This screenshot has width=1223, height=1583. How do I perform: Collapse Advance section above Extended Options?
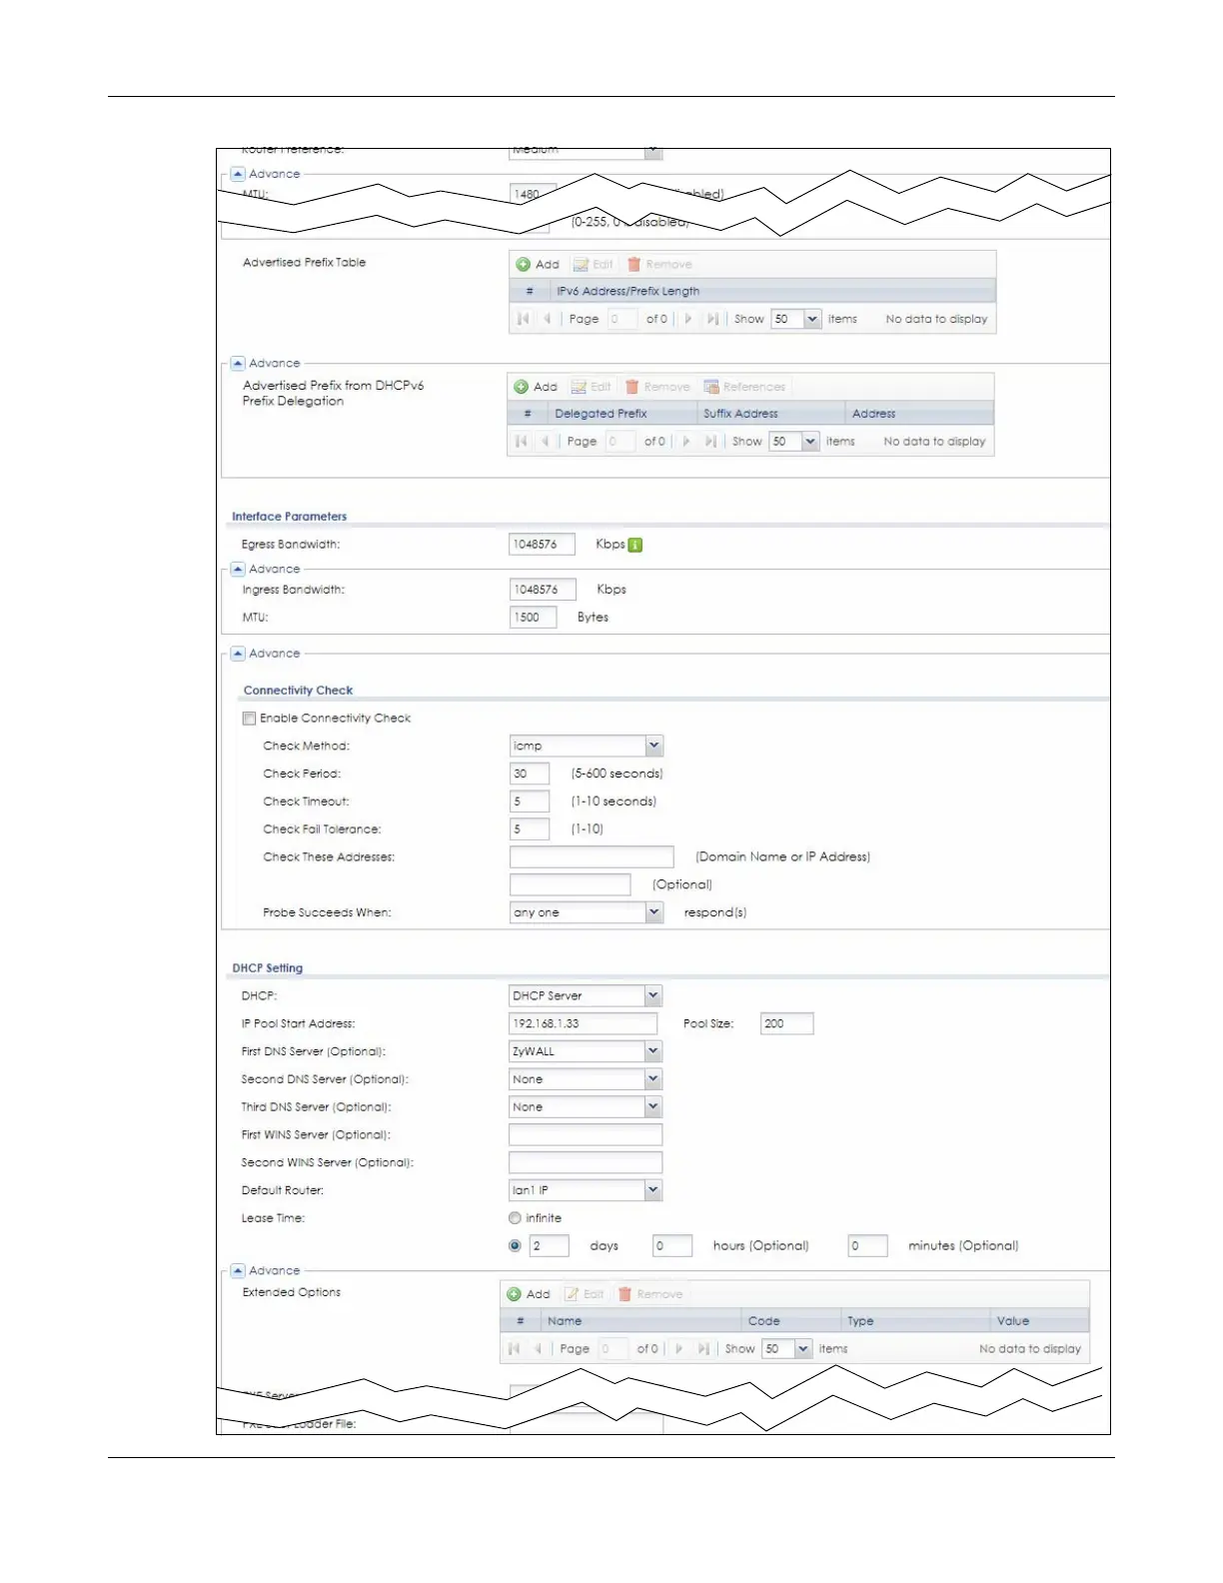pos(238,1271)
